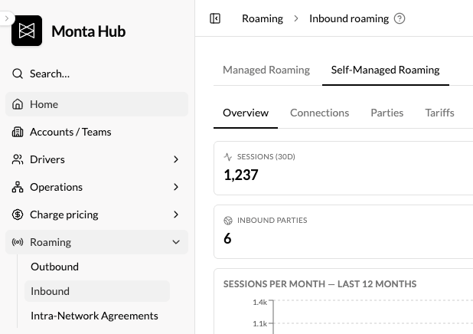Select the Connections tab
473x334 pixels.
[319, 113]
